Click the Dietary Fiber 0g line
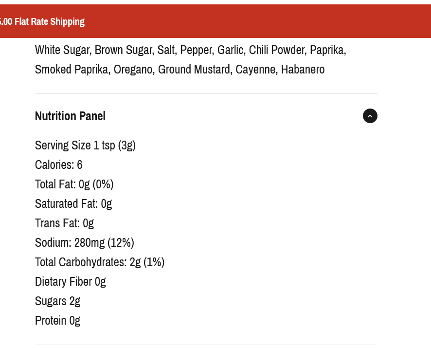Image resolution: width=431 pixels, height=348 pixels. pos(70,281)
